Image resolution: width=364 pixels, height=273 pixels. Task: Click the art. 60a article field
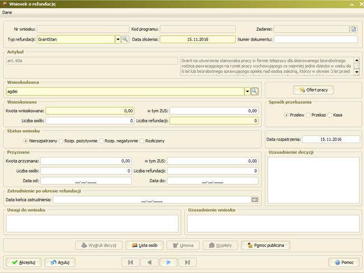point(92,61)
